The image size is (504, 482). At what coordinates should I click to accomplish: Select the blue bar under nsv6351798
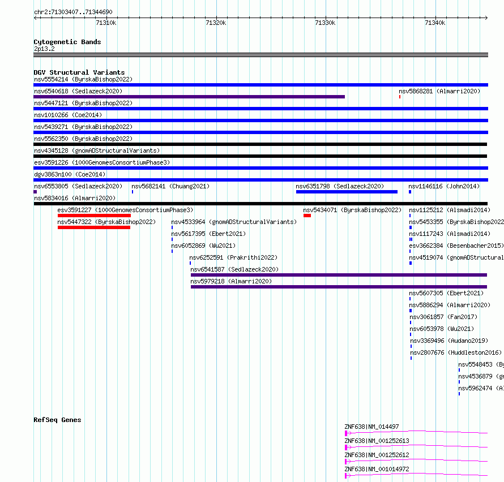click(347, 192)
